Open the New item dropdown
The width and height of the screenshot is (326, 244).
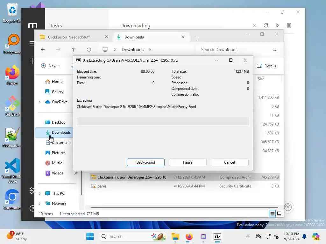point(51,66)
